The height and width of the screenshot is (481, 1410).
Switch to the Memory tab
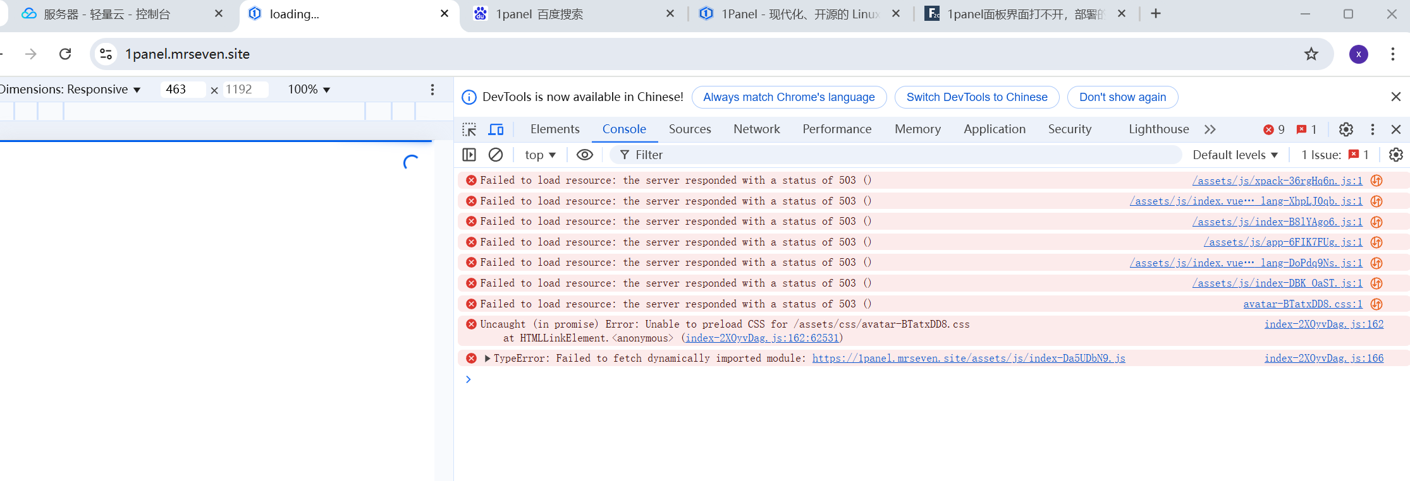click(x=917, y=129)
